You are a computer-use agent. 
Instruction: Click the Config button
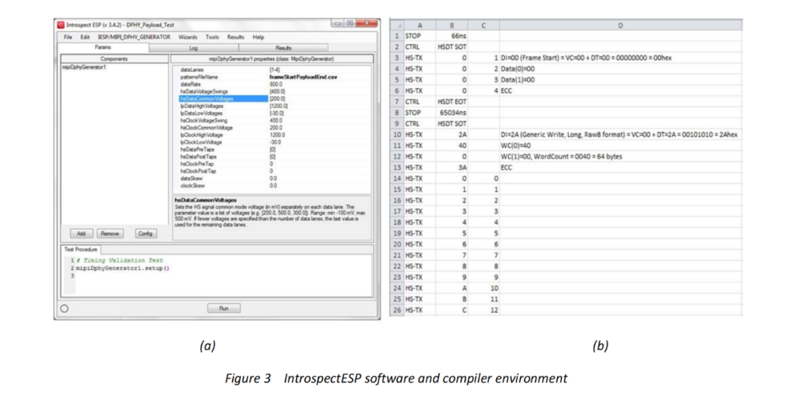pos(145,233)
